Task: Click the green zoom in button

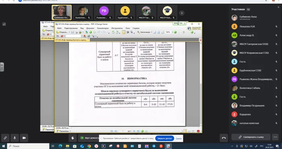Action: coord(192,32)
